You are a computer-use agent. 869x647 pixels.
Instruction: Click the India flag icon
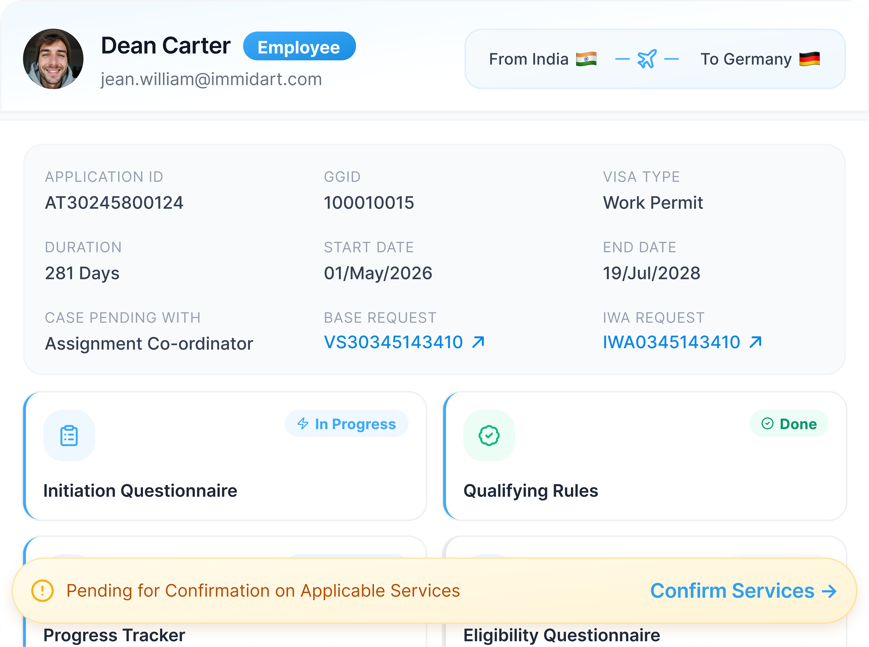[586, 59]
